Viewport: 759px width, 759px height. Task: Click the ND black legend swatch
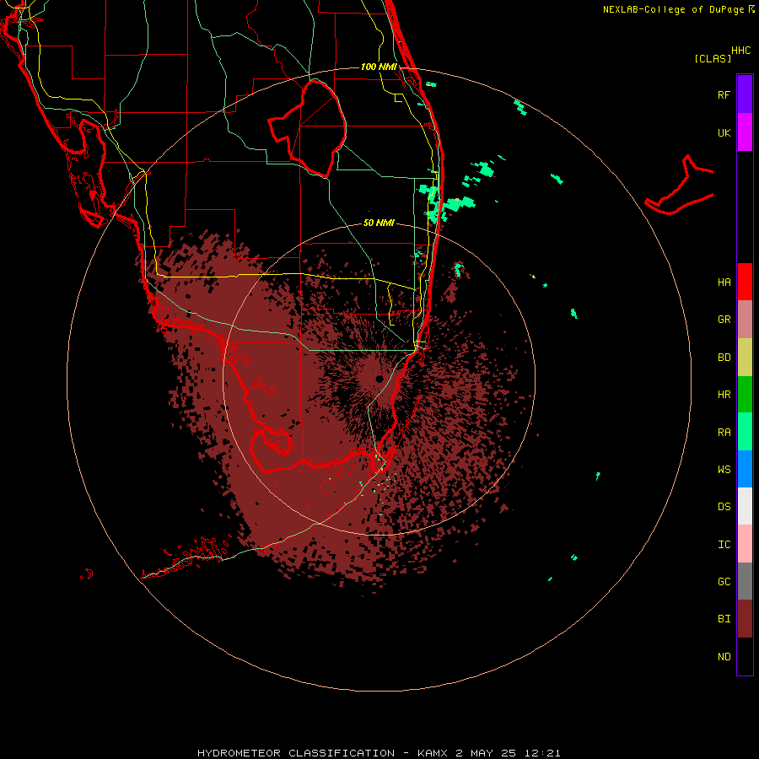745,656
